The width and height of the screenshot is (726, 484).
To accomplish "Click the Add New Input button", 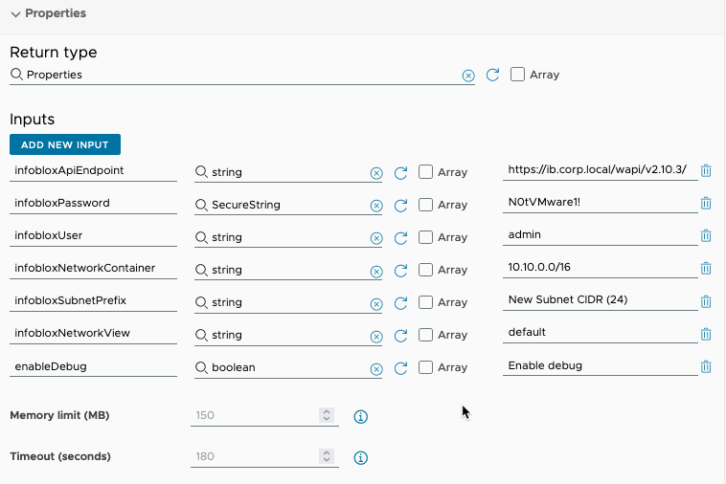I will click(x=65, y=144).
